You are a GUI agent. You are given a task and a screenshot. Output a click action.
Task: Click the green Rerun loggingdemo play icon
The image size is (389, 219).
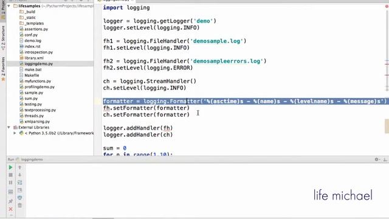[10, 167]
